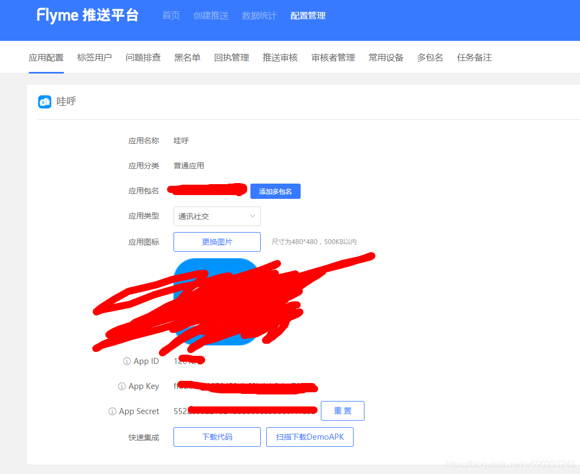The width and height of the screenshot is (580, 474).
Task: Switch to the 标签用户 tab
Action: point(95,58)
